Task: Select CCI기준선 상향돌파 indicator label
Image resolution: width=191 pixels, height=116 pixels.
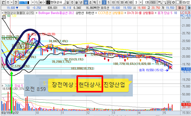Action: [x=111, y=13]
